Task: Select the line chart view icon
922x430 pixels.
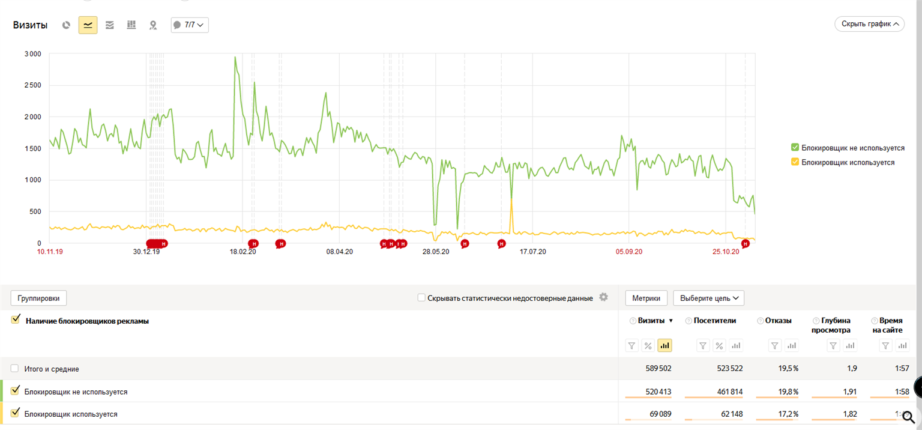Action: click(x=88, y=25)
